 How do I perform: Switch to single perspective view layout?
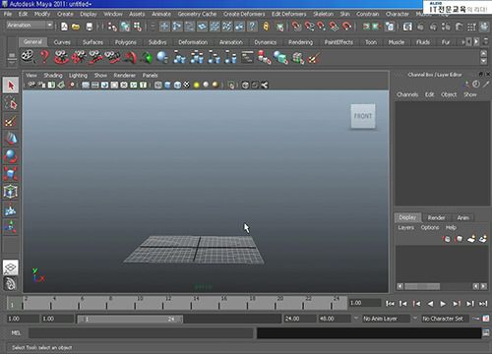point(11,267)
